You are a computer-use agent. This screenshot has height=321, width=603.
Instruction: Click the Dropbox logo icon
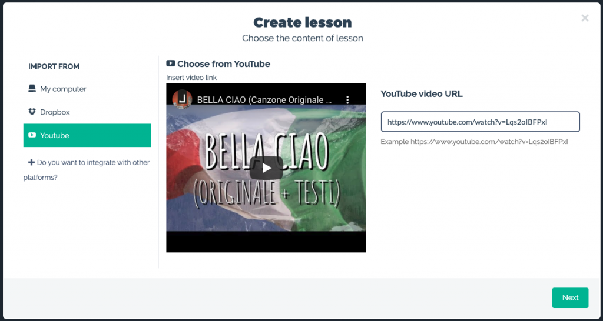pos(32,112)
